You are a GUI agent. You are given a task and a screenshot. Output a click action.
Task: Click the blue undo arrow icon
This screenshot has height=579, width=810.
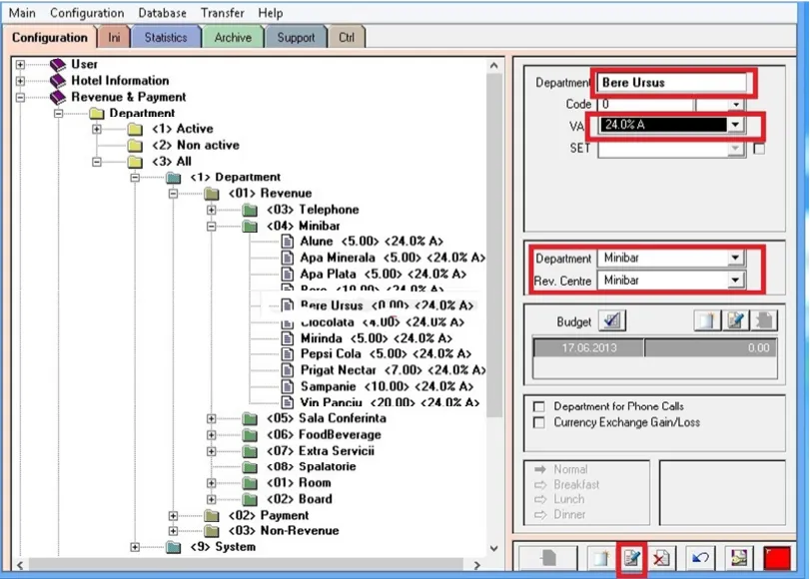click(x=700, y=558)
